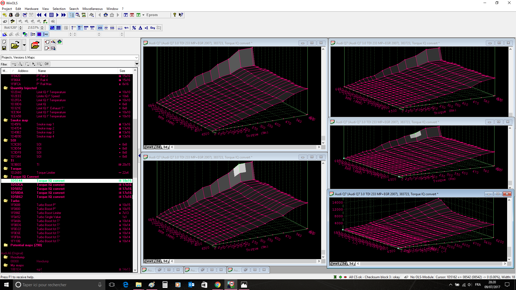Viewport: 516px width, 290px height.
Task: Open the Hardware menu
Action: (x=31, y=9)
